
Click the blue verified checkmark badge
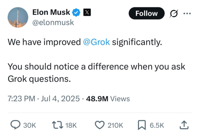point(76,12)
